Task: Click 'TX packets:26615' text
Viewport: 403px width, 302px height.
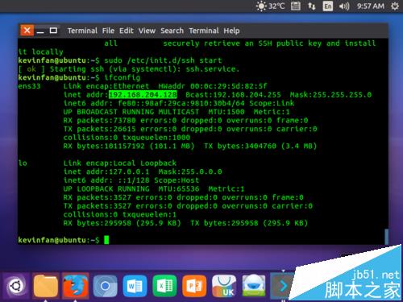Action: click(99, 129)
